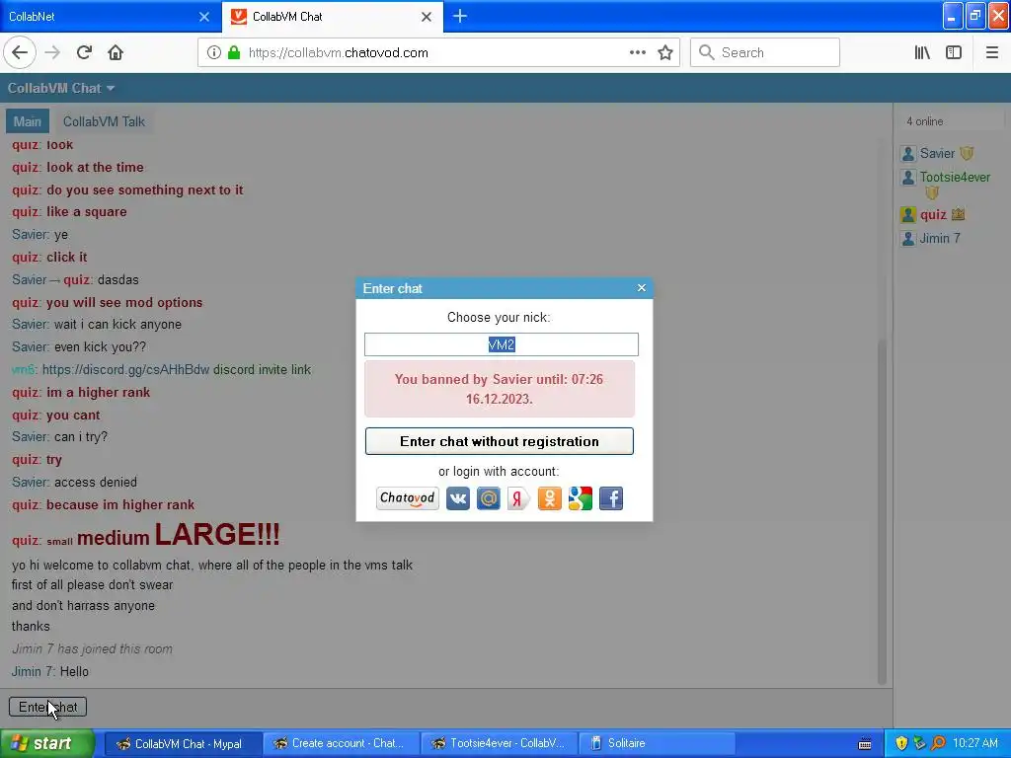Click user quiz in the online list
This screenshot has height=758, width=1011.
tap(933, 214)
